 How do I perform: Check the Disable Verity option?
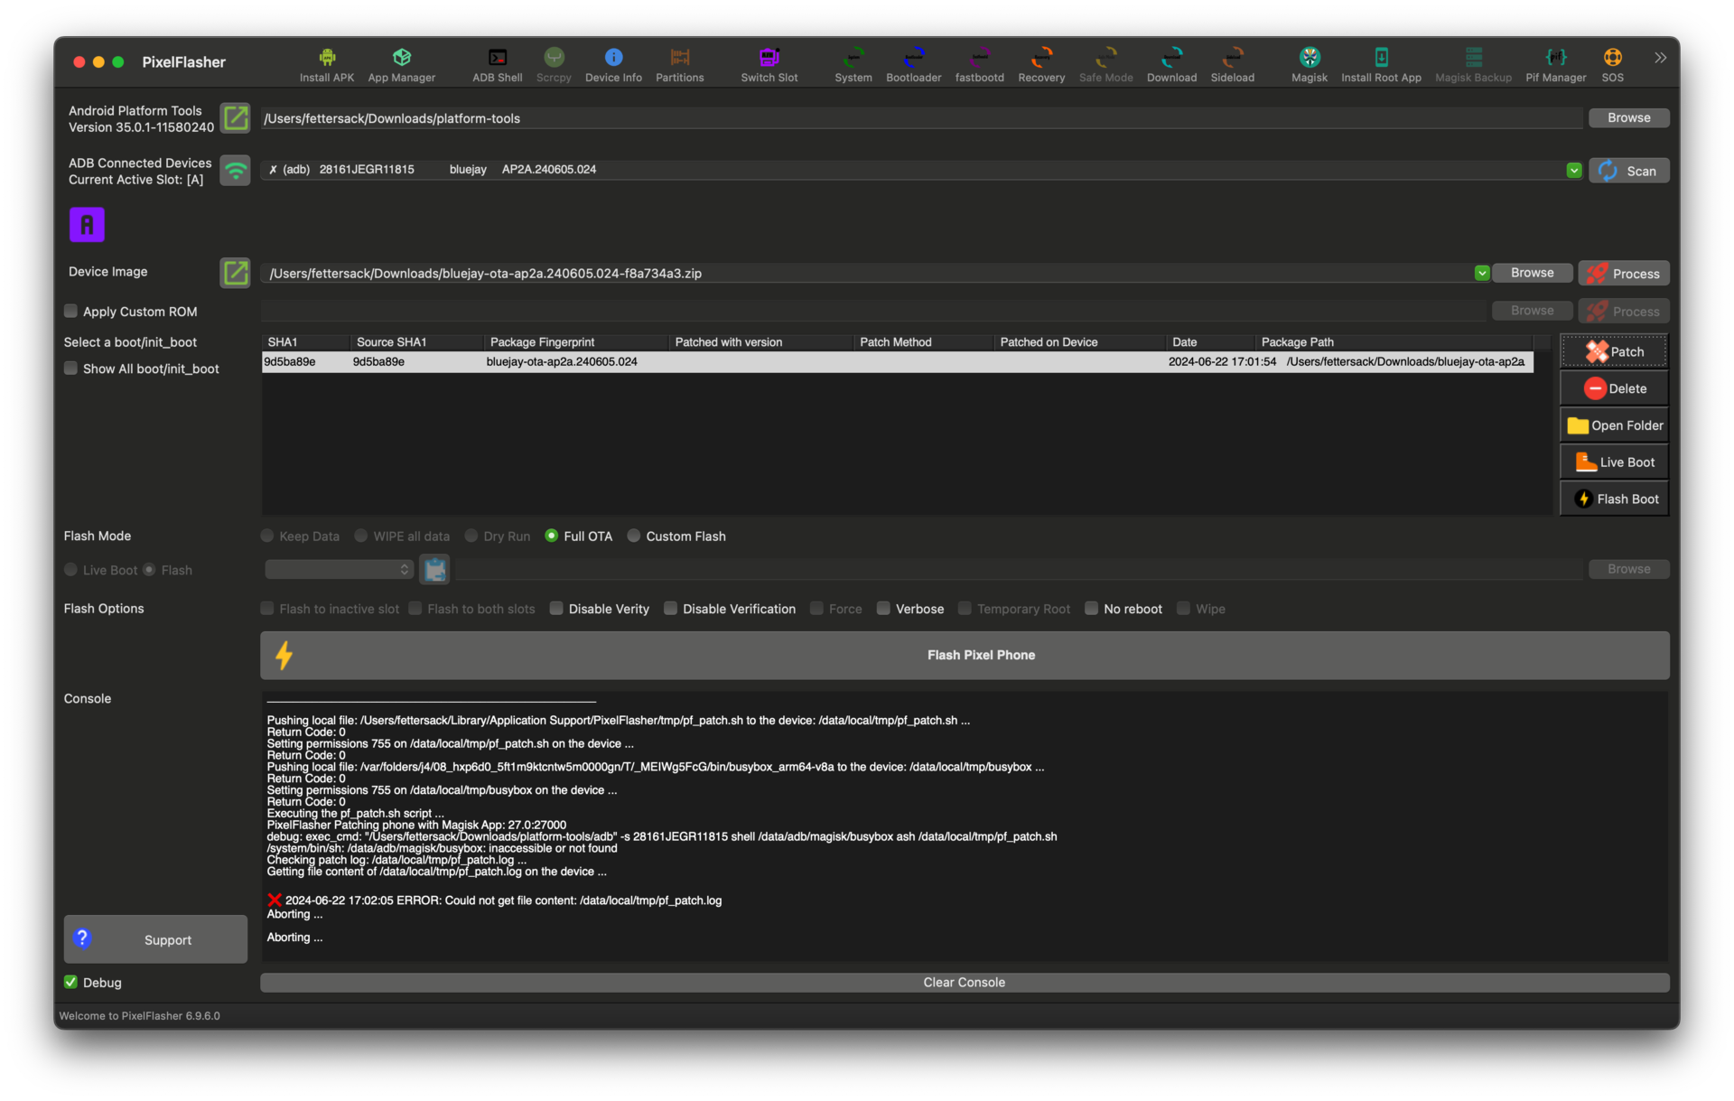point(556,609)
